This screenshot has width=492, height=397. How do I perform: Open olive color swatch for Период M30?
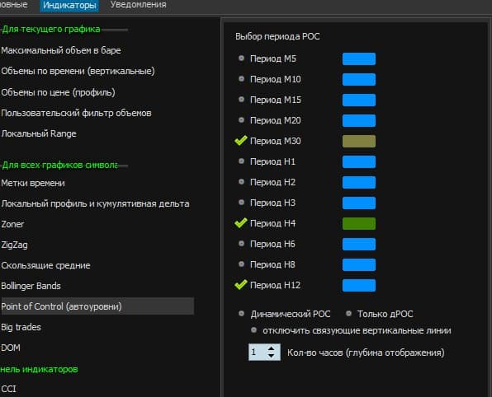[x=359, y=141]
